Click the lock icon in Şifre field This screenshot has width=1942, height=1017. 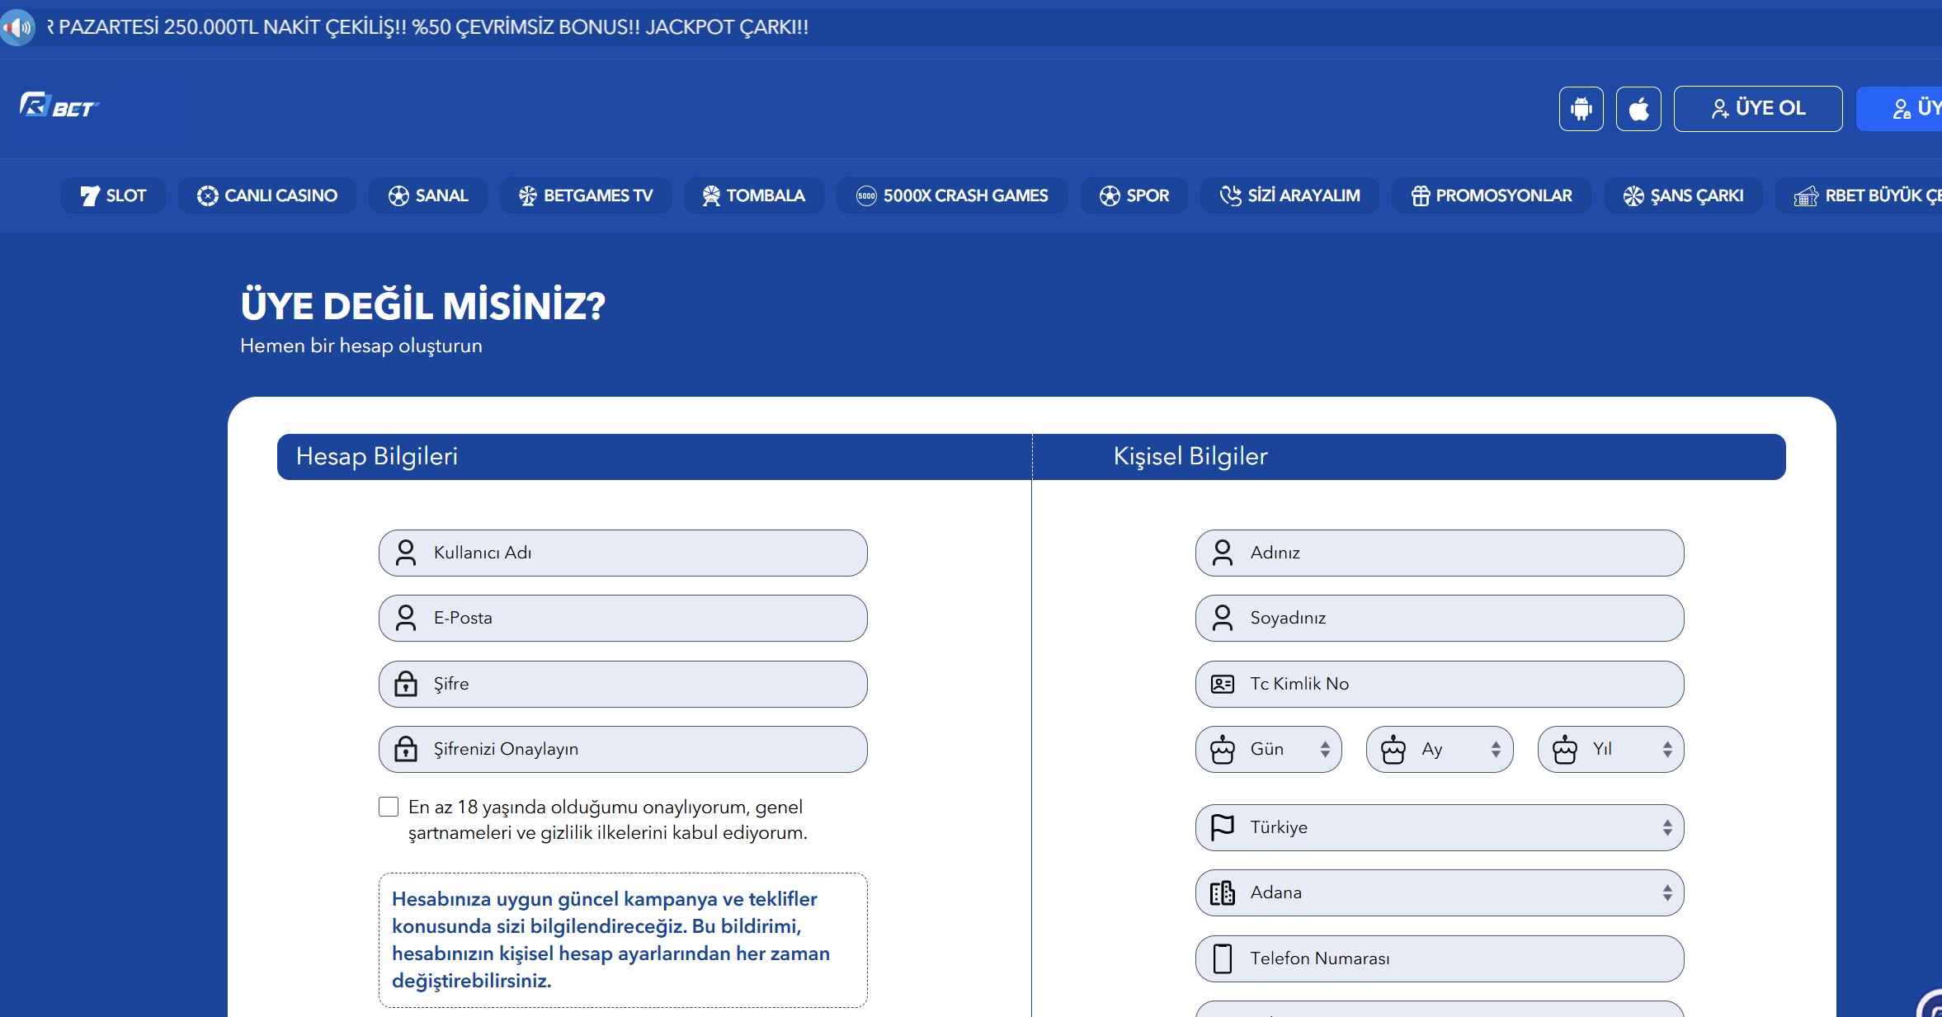(406, 684)
